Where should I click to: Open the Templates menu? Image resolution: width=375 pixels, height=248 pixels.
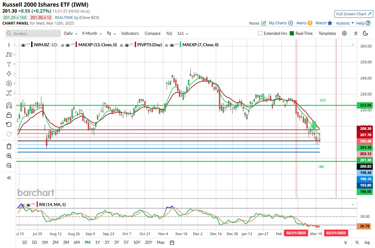327,33
